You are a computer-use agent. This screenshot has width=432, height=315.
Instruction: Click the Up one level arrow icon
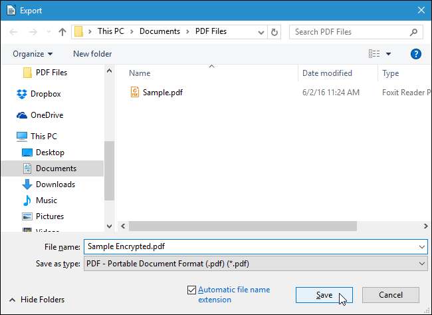click(62, 31)
